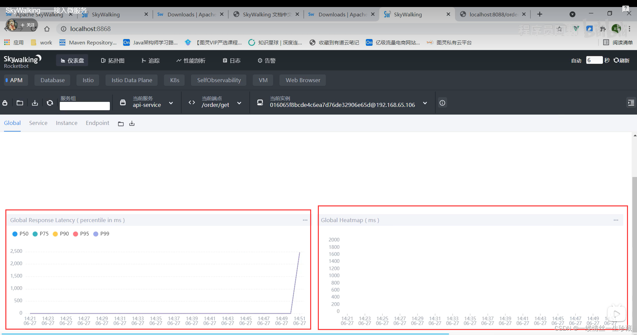Click the 自动 auto refresh toggle

pyautogui.click(x=576, y=60)
